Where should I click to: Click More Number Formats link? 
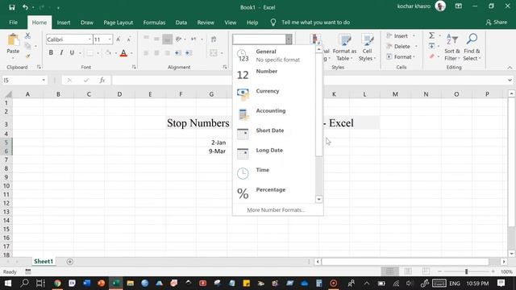point(276,209)
